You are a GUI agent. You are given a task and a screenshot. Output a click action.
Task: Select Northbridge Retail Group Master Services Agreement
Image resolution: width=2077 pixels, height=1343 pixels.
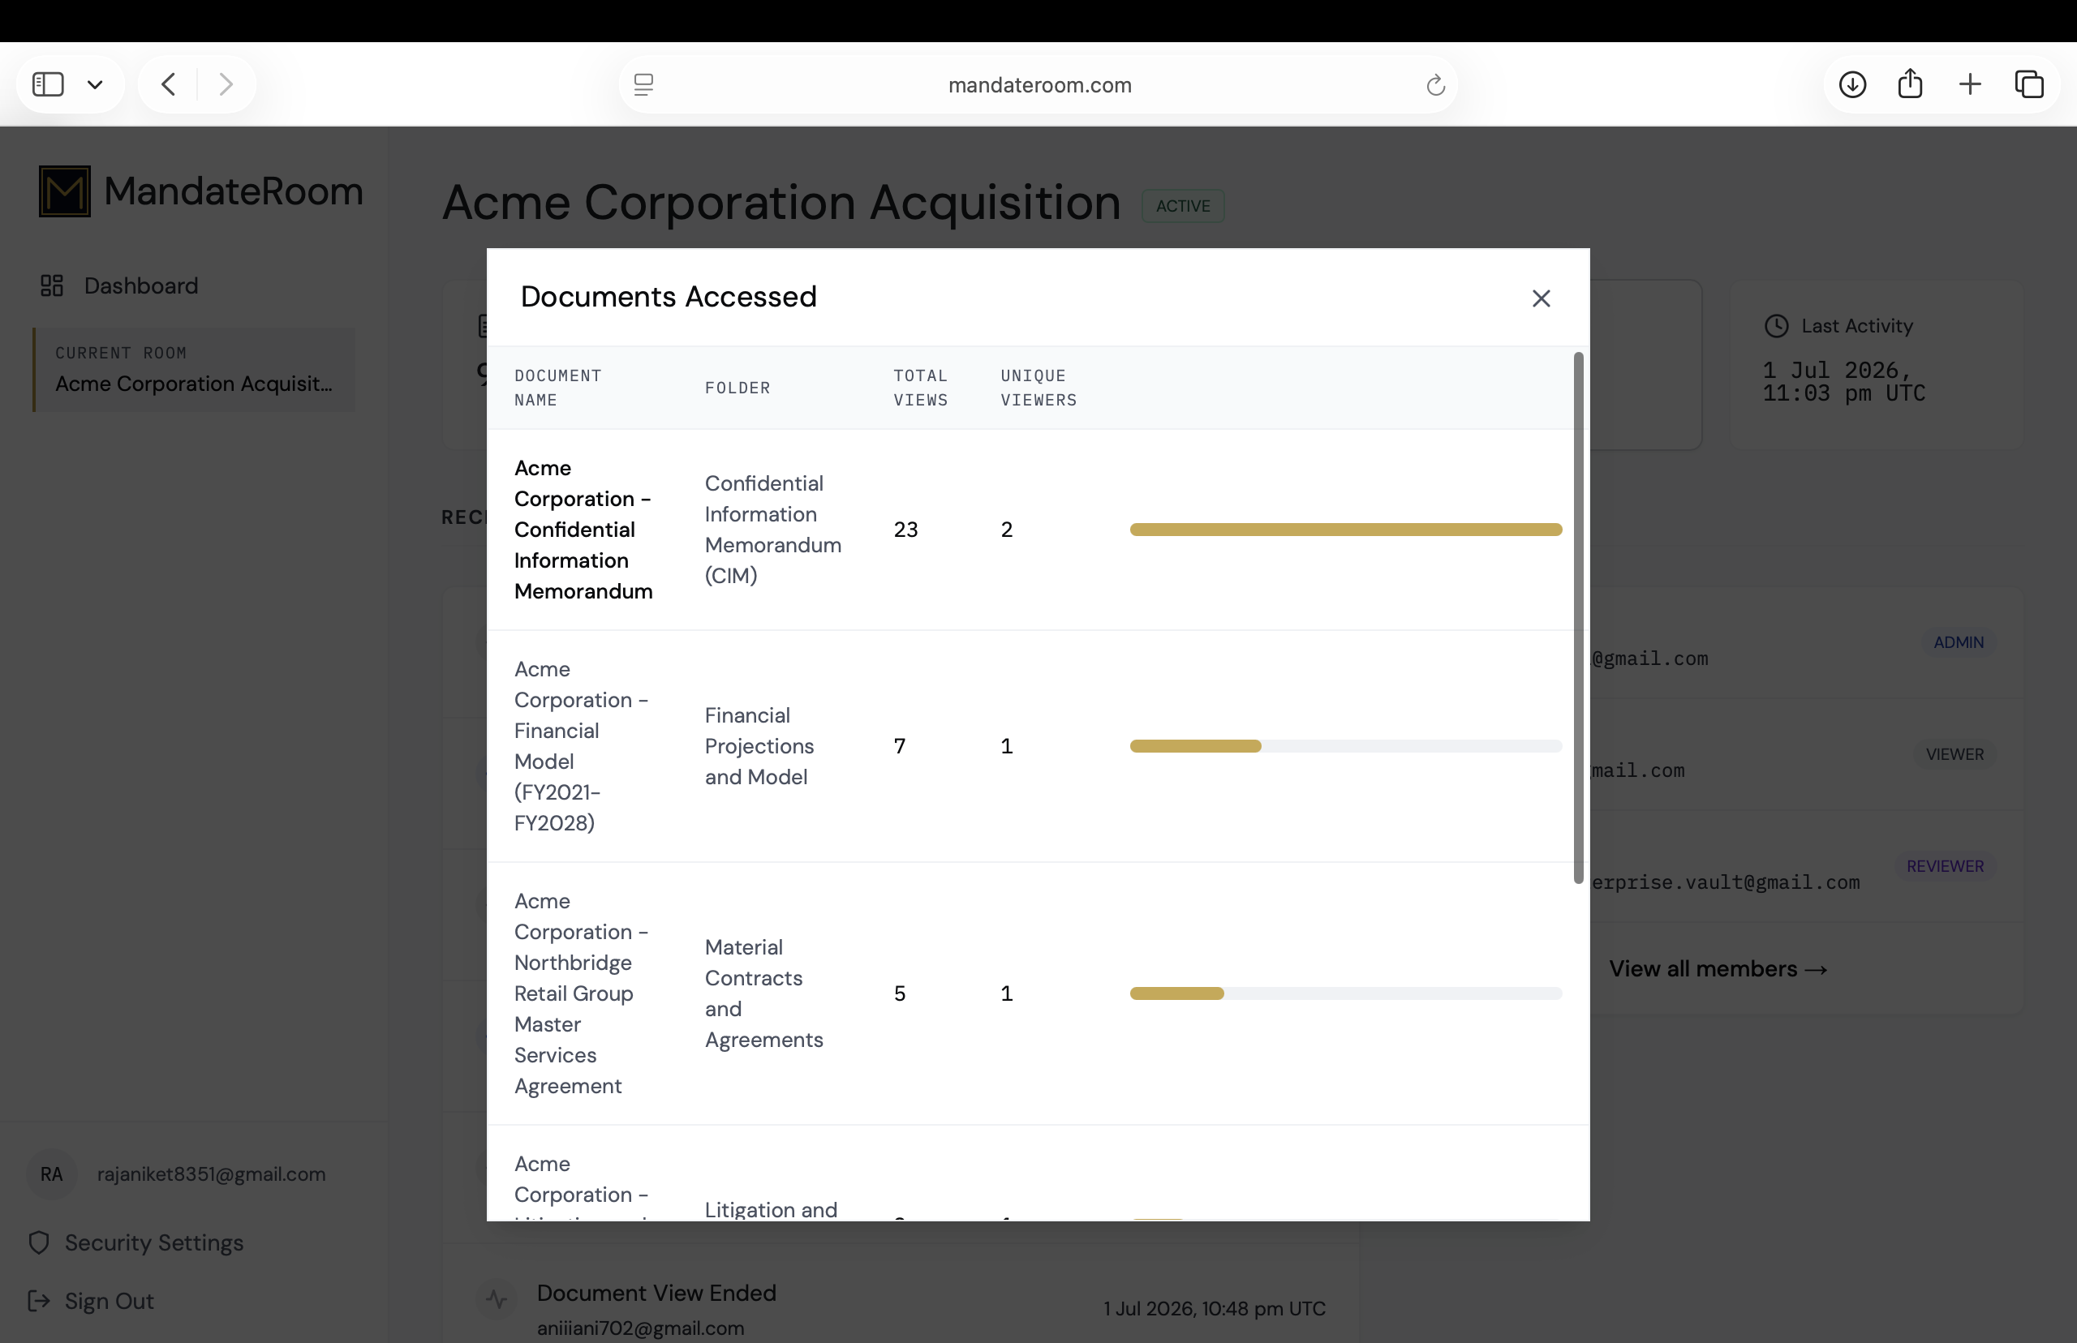pyautogui.click(x=581, y=993)
